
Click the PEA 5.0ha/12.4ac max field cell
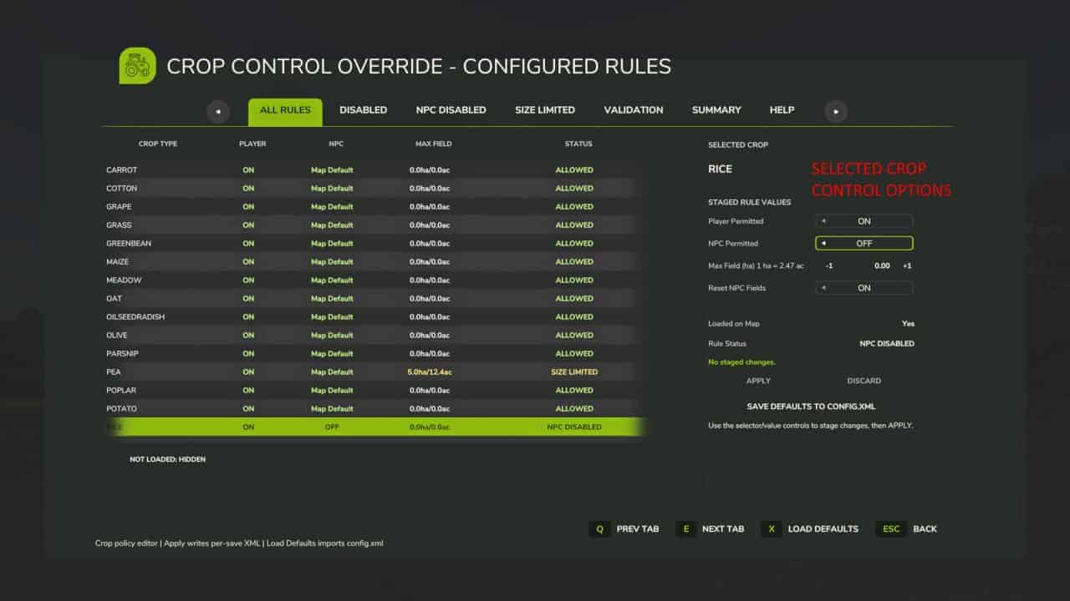coord(429,372)
